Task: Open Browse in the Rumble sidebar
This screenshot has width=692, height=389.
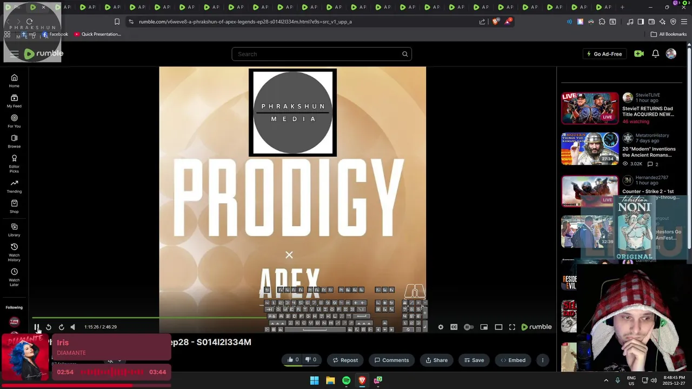Action: (x=14, y=141)
